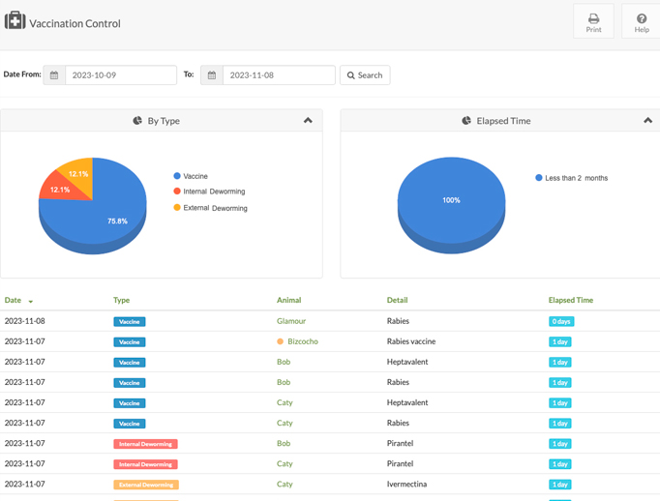This screenshot has width=660, height=501.
Task: Collapse the Elapsed Time panel chevron
Action: tap(647, 120)
